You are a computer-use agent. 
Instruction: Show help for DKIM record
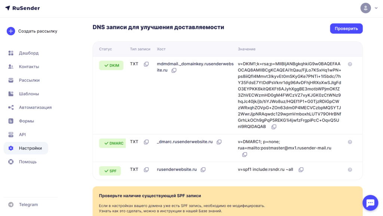(x=350, y=64)
